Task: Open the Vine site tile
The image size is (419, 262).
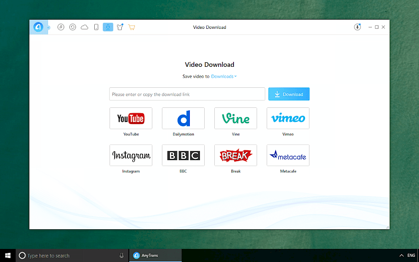Action: 236,118
